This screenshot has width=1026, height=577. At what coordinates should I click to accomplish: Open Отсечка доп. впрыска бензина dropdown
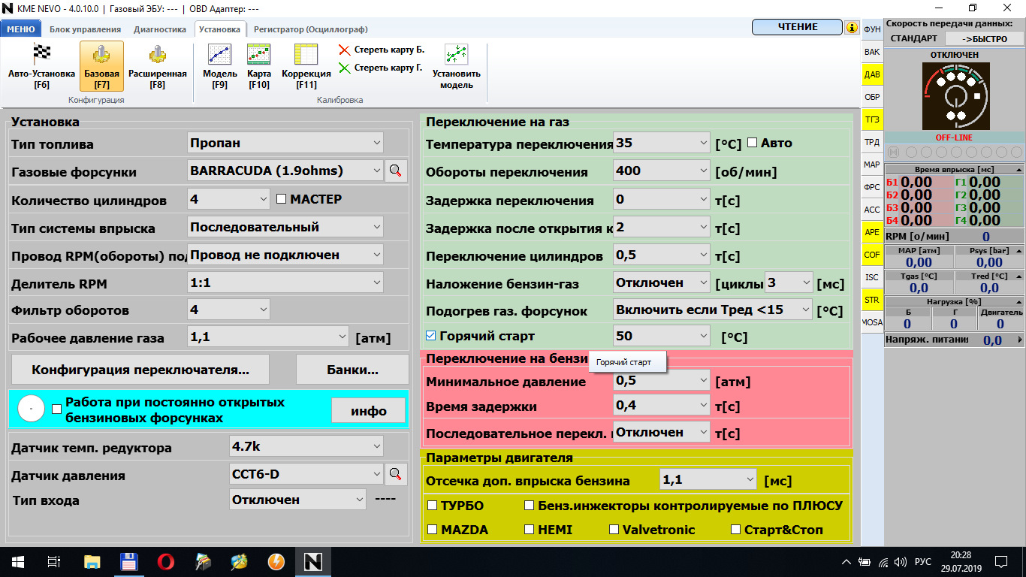coord(708,479)
